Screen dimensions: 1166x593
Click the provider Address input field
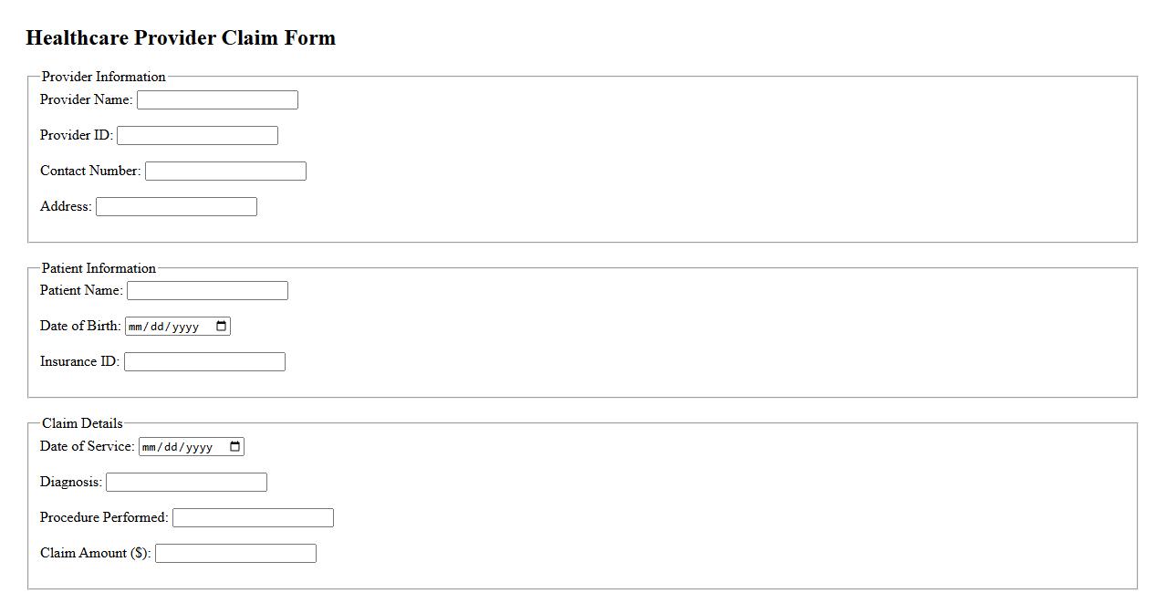(x=176, y=207)
